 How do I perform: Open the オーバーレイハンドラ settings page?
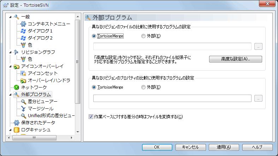[49, 80]
